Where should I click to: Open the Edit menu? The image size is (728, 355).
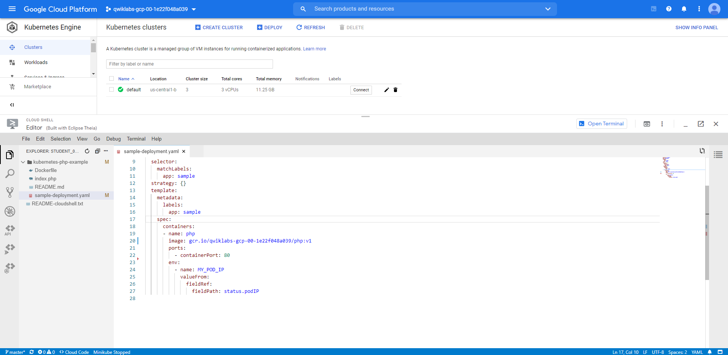click(x=40, y=139)
